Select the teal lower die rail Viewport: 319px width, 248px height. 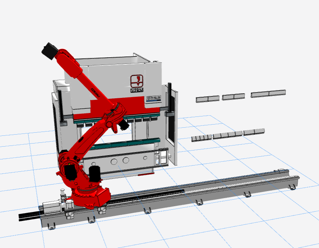(125, 144)
